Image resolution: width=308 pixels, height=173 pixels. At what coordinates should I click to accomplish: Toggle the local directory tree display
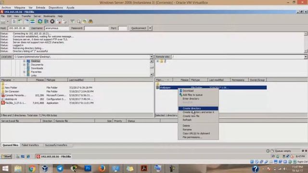tap(20, 21)
